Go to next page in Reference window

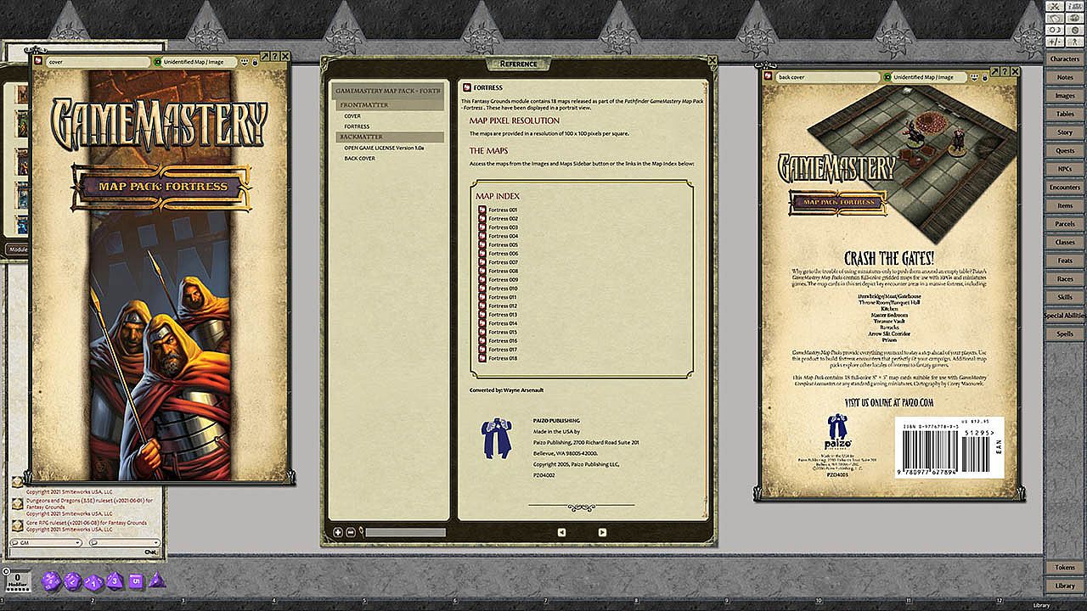tap(602, 532)
